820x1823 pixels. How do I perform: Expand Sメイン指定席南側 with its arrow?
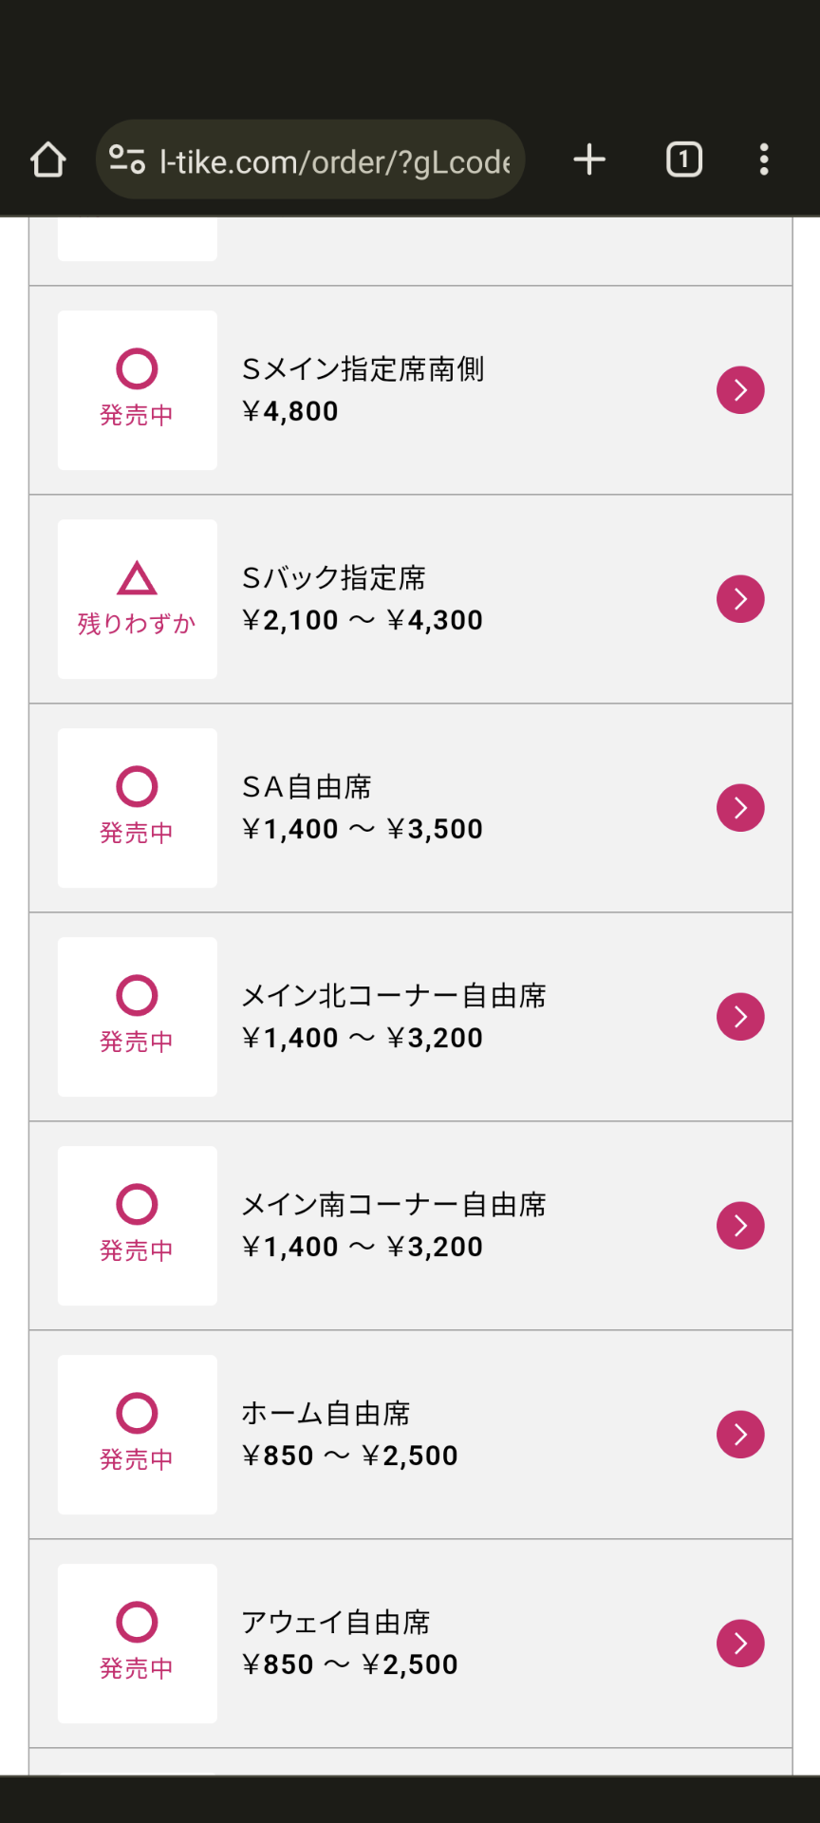click(x=740, y=390)
